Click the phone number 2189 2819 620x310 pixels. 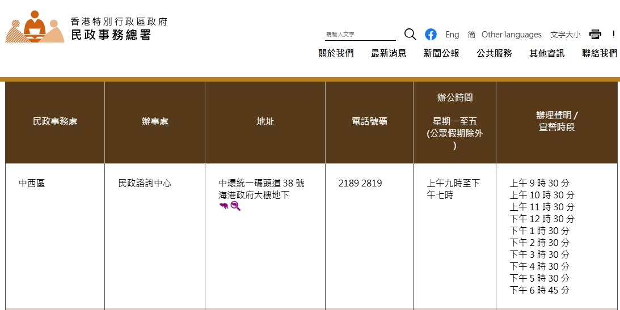click(x=360, y=183)
